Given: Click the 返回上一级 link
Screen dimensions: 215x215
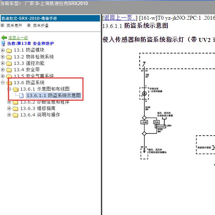Looking at the screenshot, I should pos(18,38).
